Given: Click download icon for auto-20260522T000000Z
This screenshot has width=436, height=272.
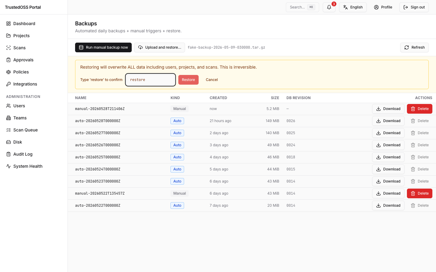Looking at the screenshot, I should point(378,206).
